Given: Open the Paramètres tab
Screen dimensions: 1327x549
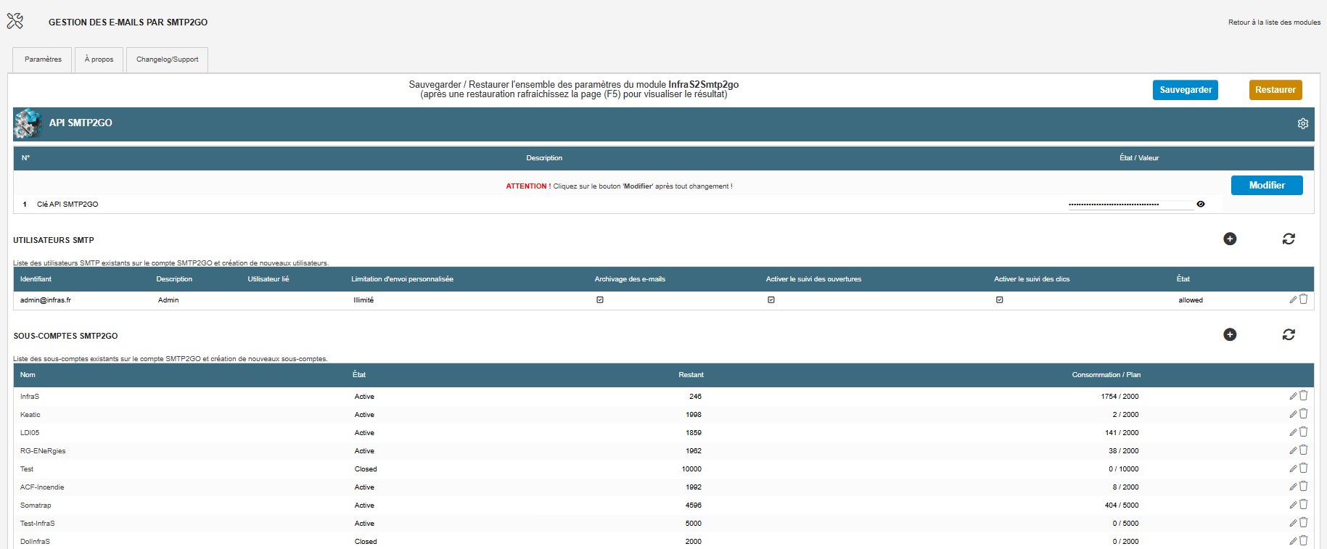Looking at the screenshot, I should [43, 59].
